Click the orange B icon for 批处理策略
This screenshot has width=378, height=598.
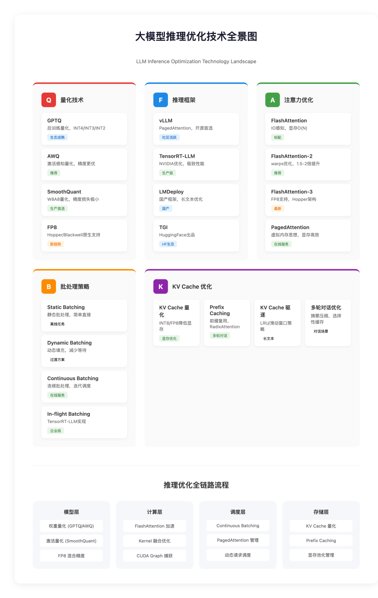tap(49, 287)
